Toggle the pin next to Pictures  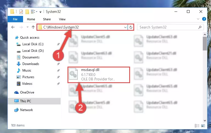click(x=58, y=77)
